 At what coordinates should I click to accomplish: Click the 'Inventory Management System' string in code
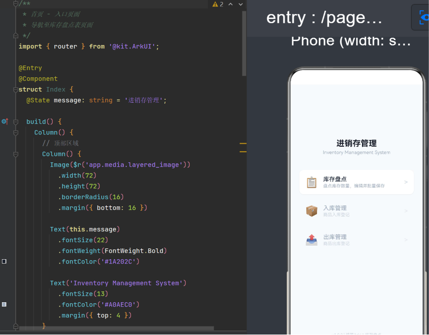click(x=126, y=283)
